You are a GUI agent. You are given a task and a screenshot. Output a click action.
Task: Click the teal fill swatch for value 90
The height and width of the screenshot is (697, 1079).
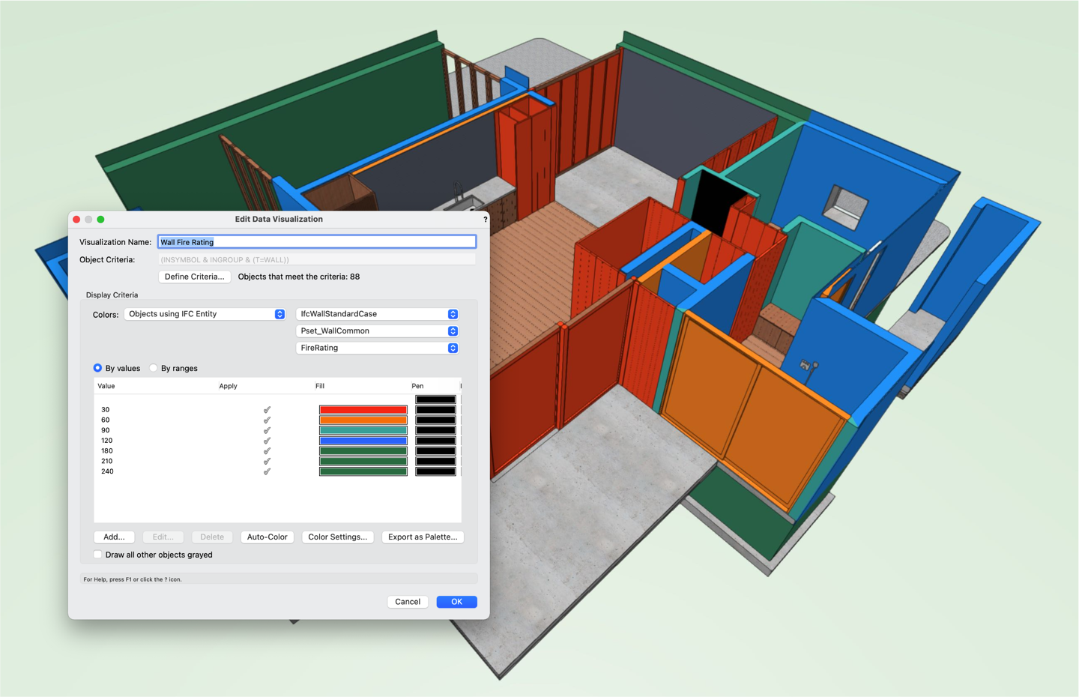point(363,430)
